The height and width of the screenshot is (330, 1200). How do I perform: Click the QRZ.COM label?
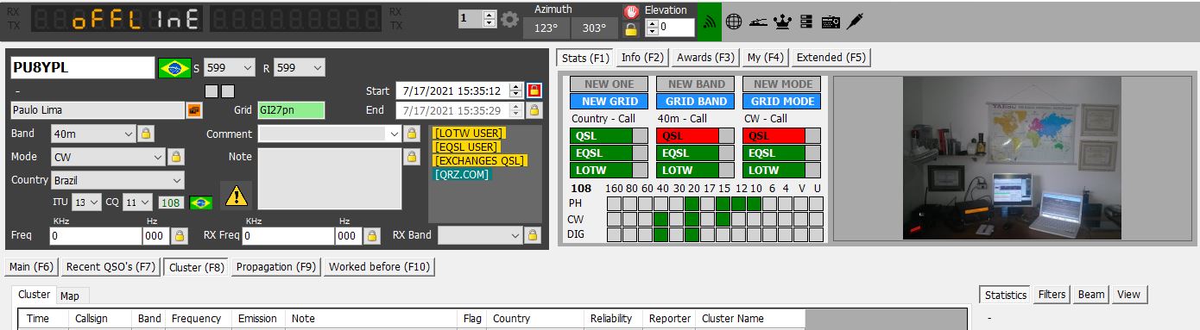coord(462,174)
